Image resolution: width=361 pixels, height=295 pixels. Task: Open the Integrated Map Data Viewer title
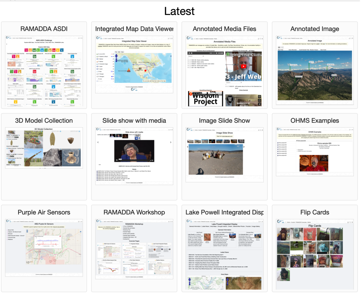(x=134, y=29)
